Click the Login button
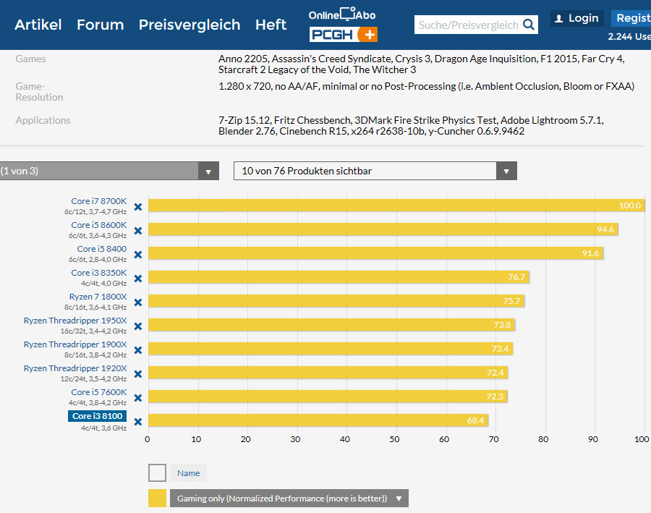Screen dimensions: 651x513 [577, 18]
